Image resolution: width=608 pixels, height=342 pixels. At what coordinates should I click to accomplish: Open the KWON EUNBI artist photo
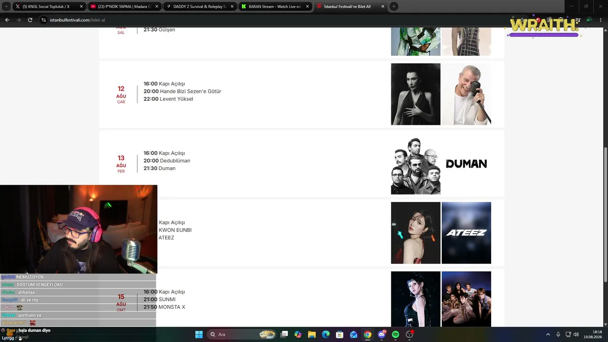tap(416, 233)
